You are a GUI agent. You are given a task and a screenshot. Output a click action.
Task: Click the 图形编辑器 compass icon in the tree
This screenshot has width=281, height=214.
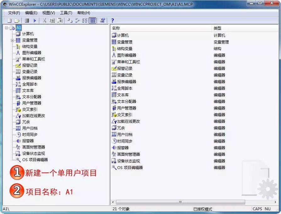tap(18, 53)
